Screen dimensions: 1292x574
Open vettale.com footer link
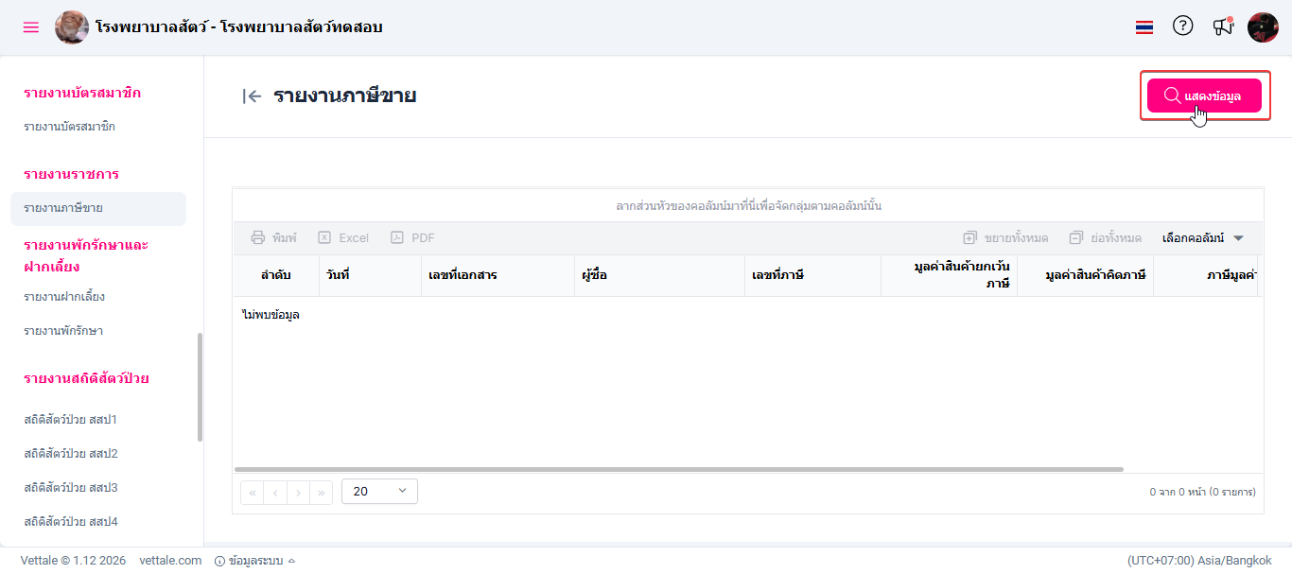pos(170,561)
